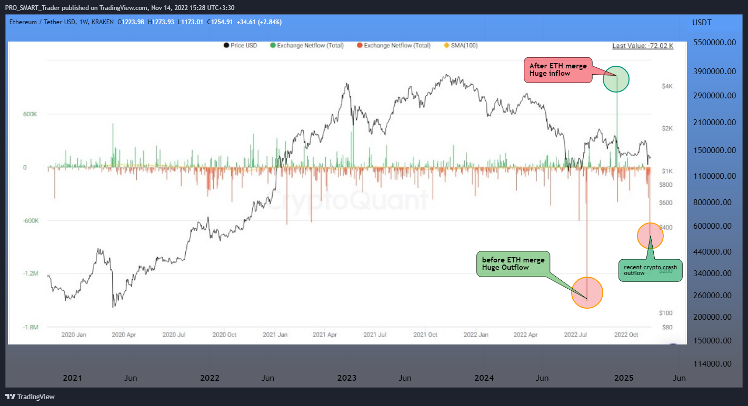Image resolution: width=748 pixels, height=406 pixels.
Task: Click the yellow SMA(100) legend diamond
Action: 446,46
